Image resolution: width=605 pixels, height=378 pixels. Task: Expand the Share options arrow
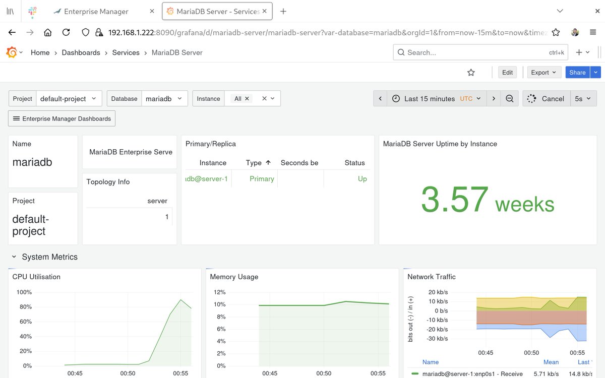[596, 73]
